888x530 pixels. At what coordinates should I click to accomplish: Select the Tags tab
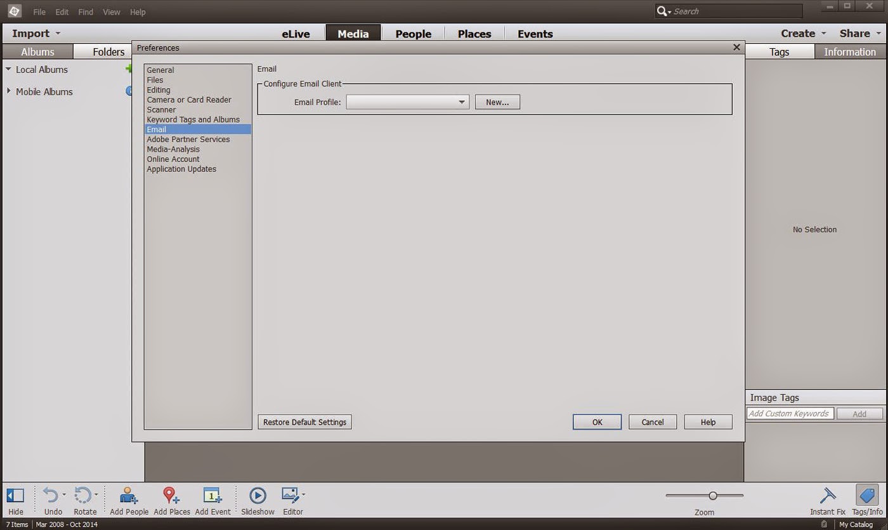[x=779, y=52]
